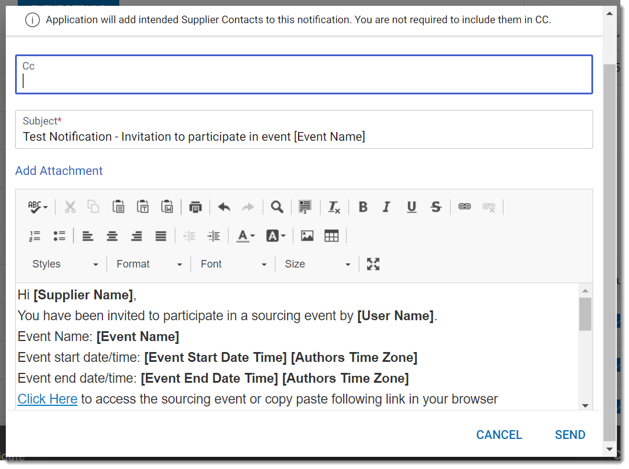Click the Remove Format icon
629x469 pixels.
[334, 207]
